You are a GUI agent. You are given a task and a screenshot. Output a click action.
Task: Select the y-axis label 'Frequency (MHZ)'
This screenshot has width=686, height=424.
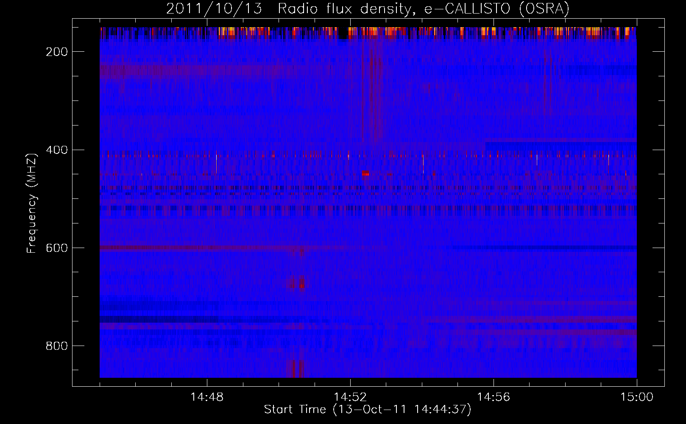[32, 203]
